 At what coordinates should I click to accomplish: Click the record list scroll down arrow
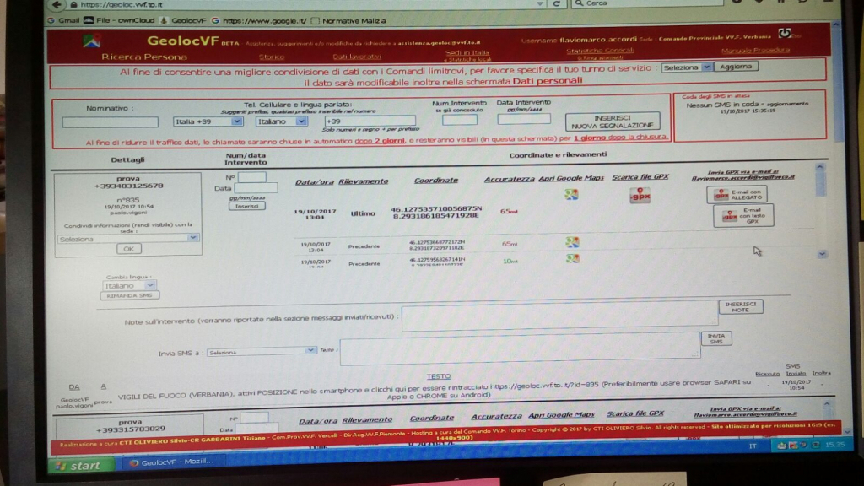[822, 254]
